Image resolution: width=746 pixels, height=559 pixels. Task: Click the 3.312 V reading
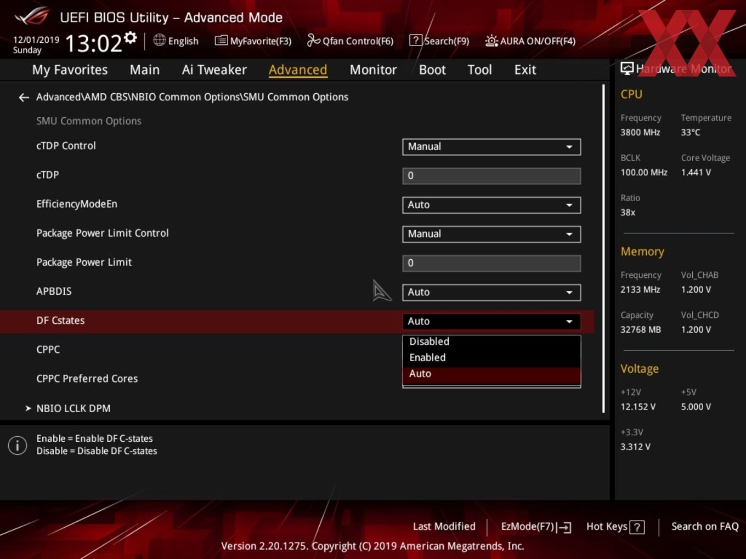[x=635, y=447]
